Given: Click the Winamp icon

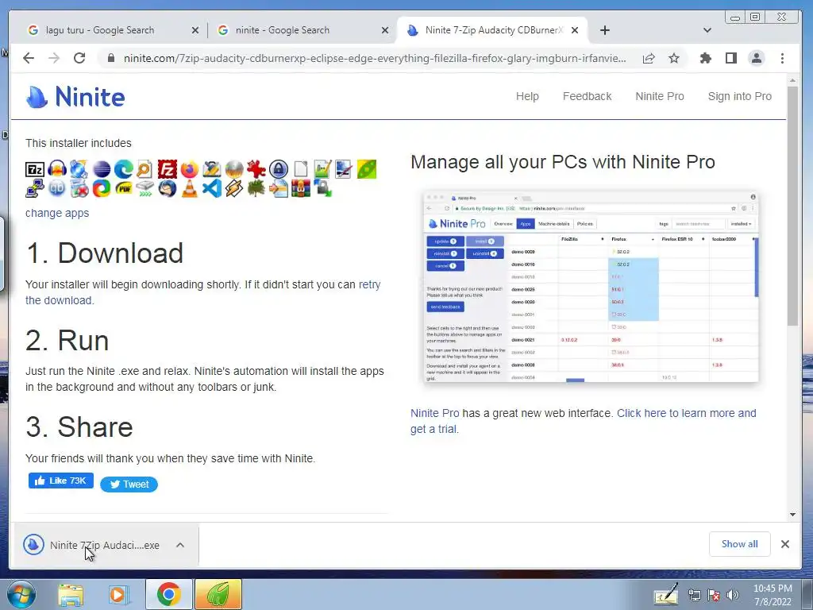Looking at the screenshot, I should pos(234,188).
